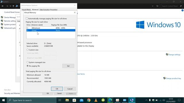Click OK in Performance Options window
This screenshot has width=184, height=103.
[x=48, y=94]
